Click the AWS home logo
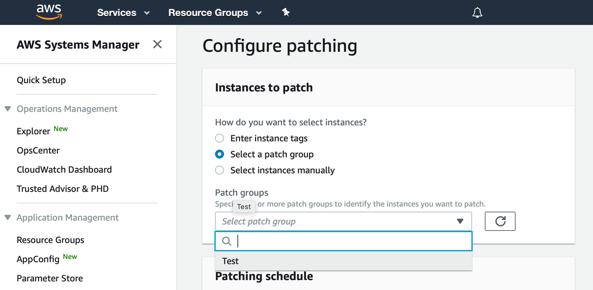Image resolution: width=593 pixels, height=290 pixels. click(x=48, y=12)
